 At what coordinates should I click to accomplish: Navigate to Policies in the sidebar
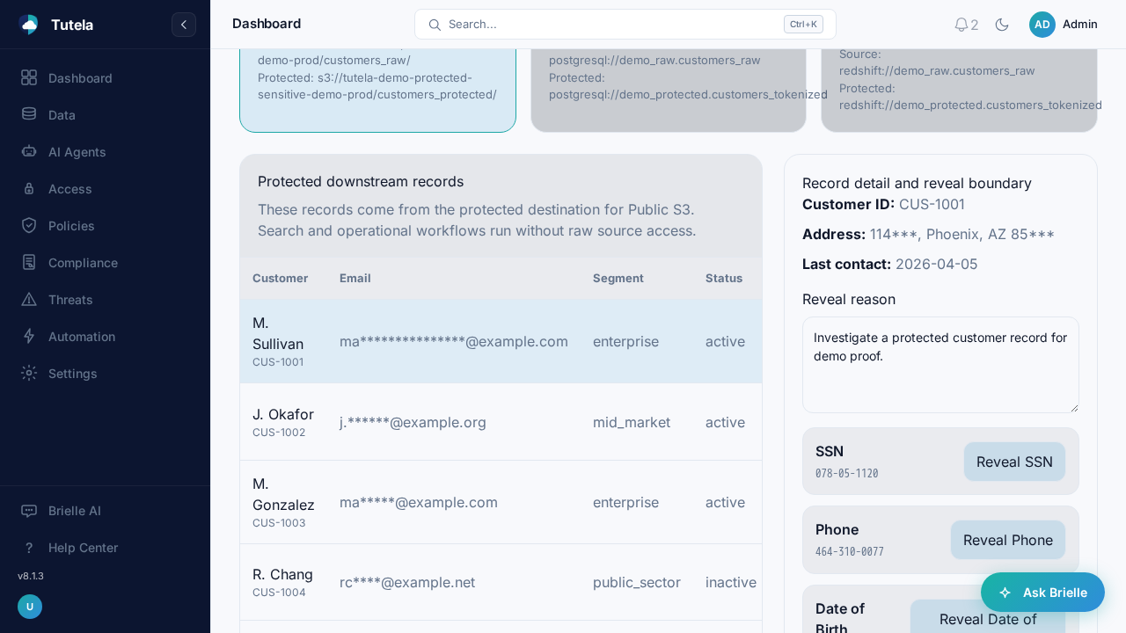71,226
